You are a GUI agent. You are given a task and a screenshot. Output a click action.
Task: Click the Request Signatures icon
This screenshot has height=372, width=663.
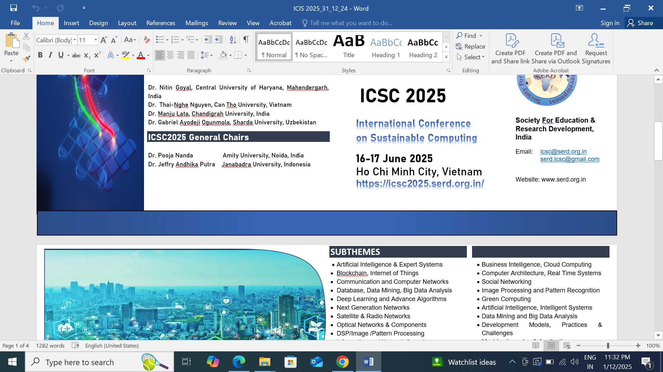point(596,49)
